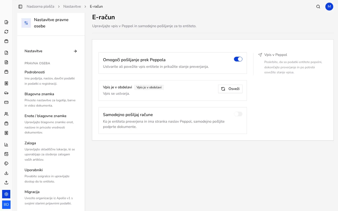
Task: Toggle the sidebar panel icon beside the breadcrumb
Action: [x=20, y=7]
